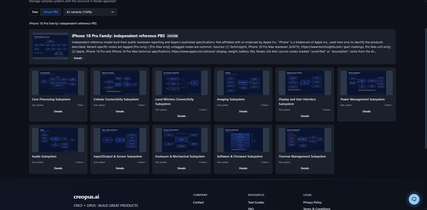Open Details for Input/Output & Sensor Subsystem
This screenshot has width=427, height=210.
click(x=120, y=168)
